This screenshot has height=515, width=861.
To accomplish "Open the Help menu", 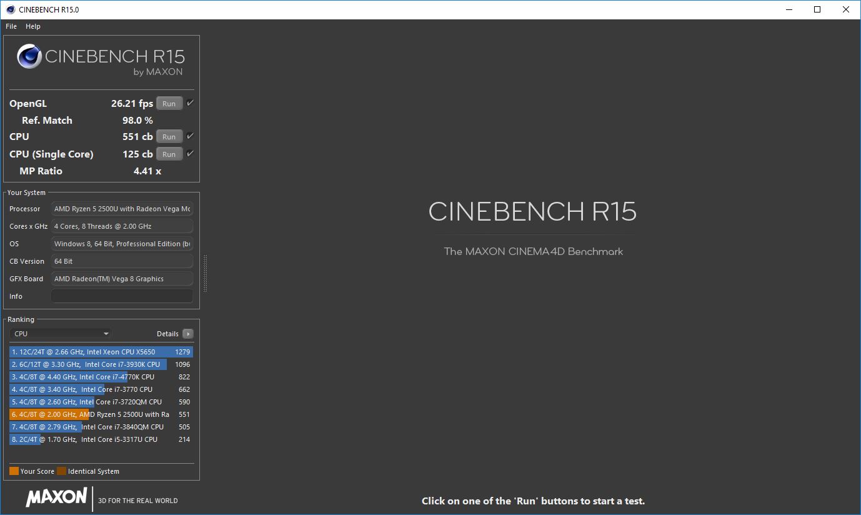I will [x=33, y=26].
